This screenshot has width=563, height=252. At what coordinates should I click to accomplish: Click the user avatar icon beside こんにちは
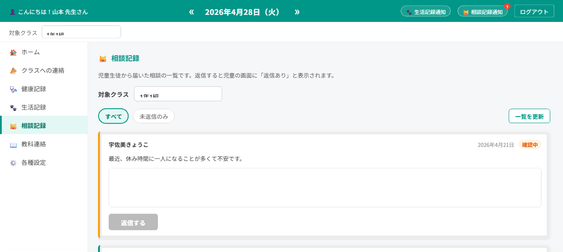point(12,12)
